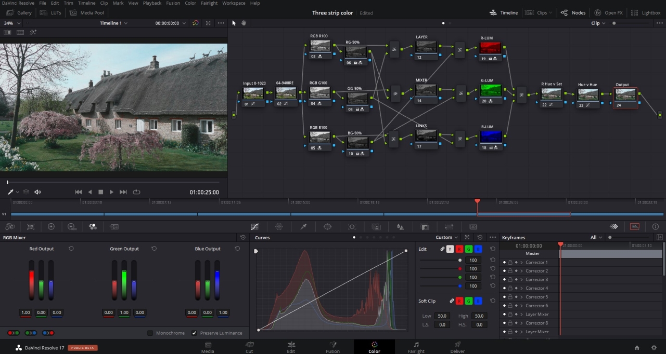Screen dimensions: 666x354
Task: Expand the Corrector 1 keyframe track
Action: tap(521, 262)
